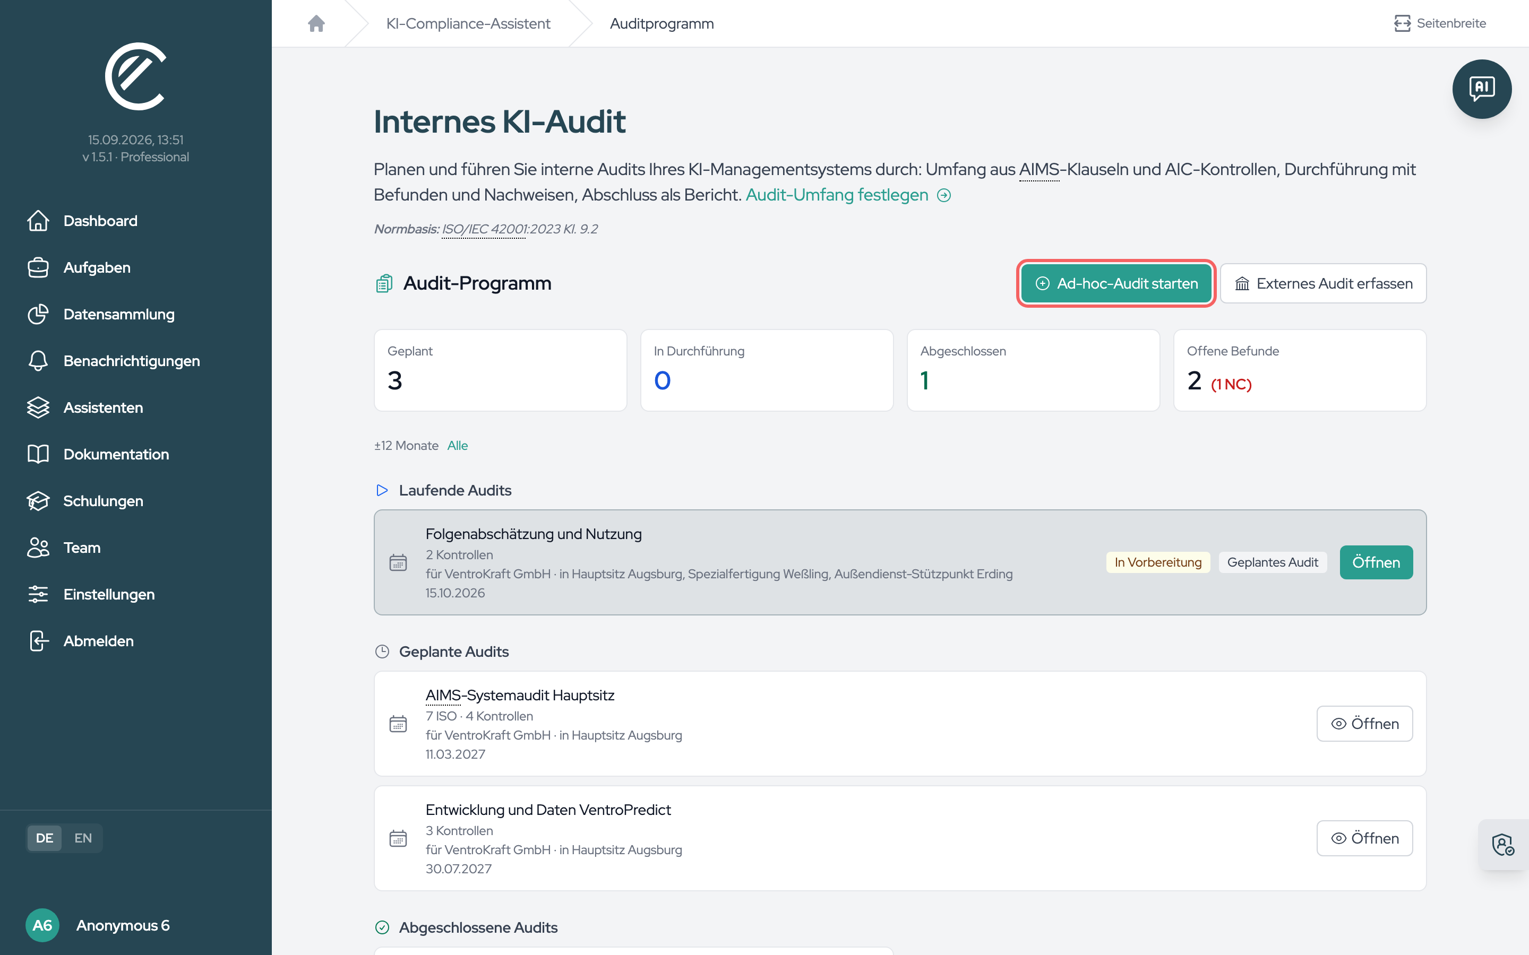Click the Geplantes Audit badge
The width and height of the screenshot is (1529, 955).
pyautogui.click(x=1273, y=562)
